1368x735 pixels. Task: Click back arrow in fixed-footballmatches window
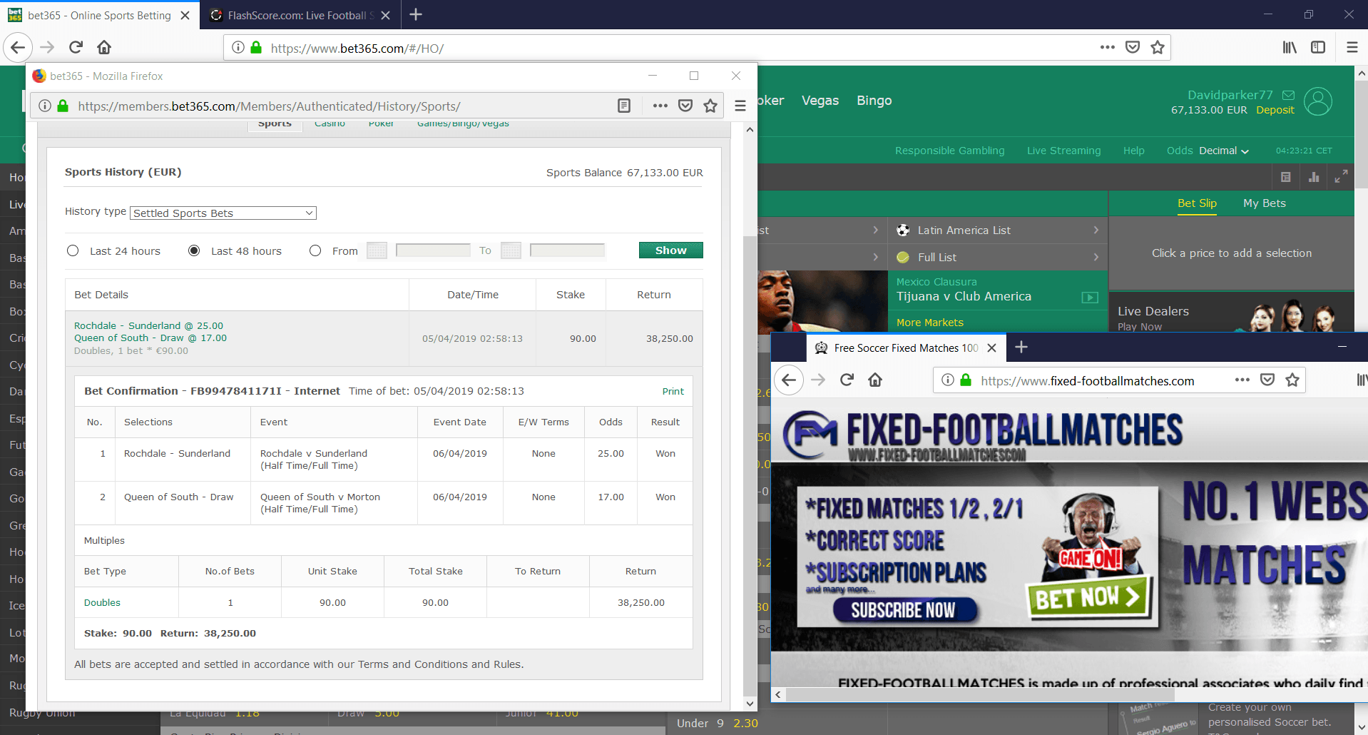tap(789, 380)
